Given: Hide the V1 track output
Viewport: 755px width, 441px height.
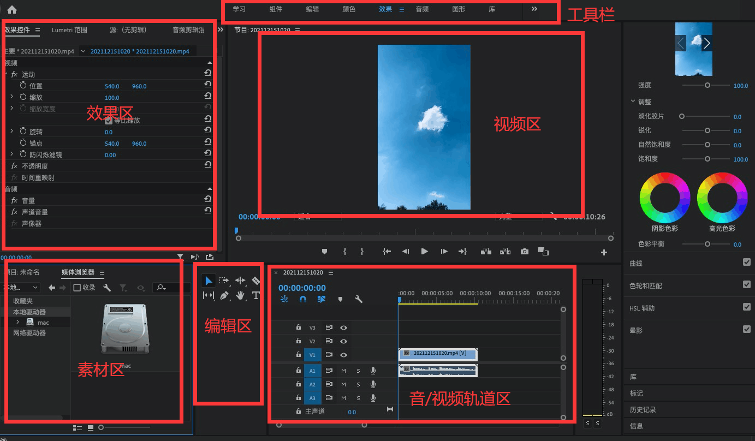Looking at the screenshot, I should [344, 355].
